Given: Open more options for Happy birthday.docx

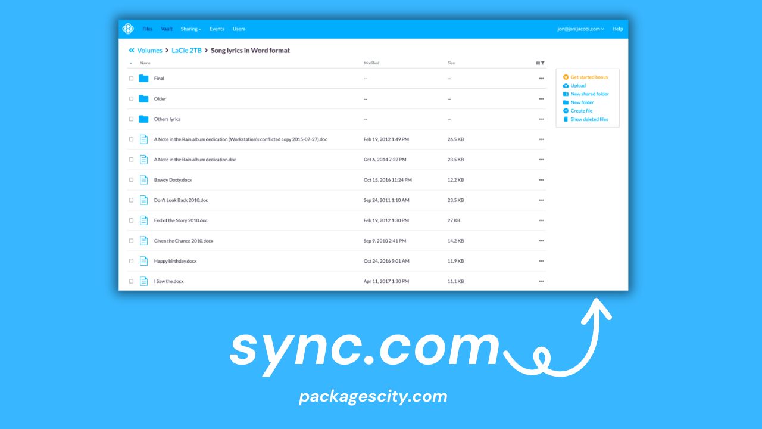Looking at the screenshot, I should [x=541, y=261].
